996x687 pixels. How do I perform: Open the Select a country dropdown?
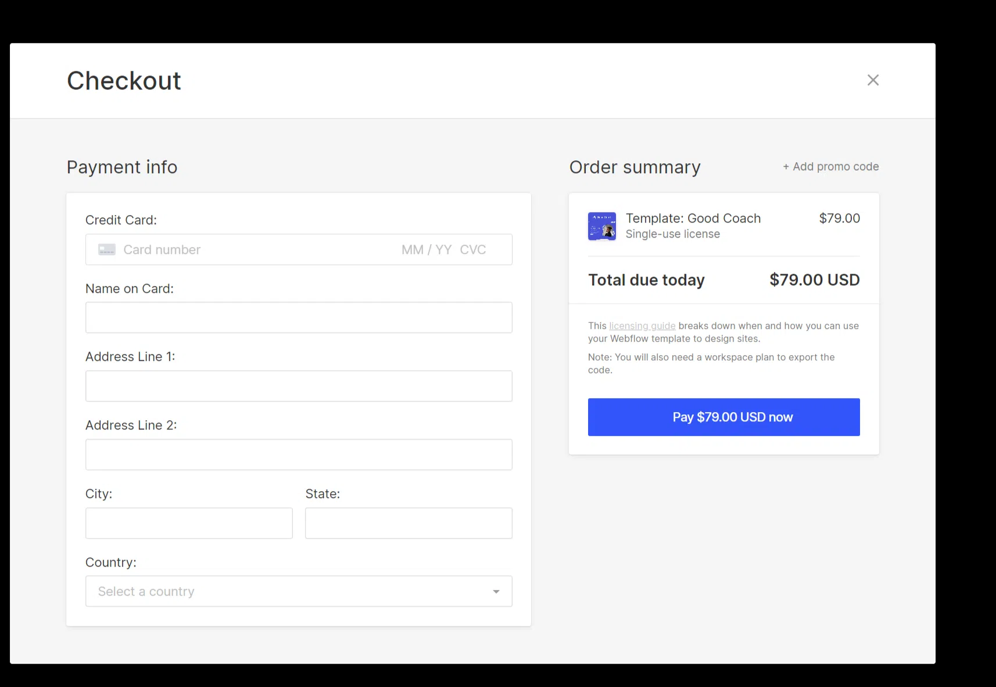291,592
